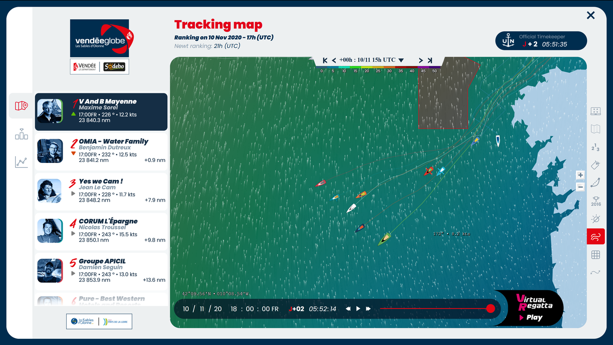Screen dimensions: 613x345
Task: Open Pays de la Loire partner logo
Action: tap(115, 322)
